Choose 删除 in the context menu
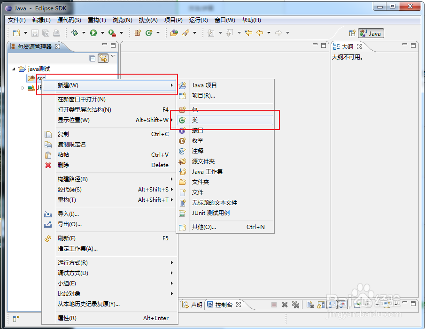 [109, 165]
